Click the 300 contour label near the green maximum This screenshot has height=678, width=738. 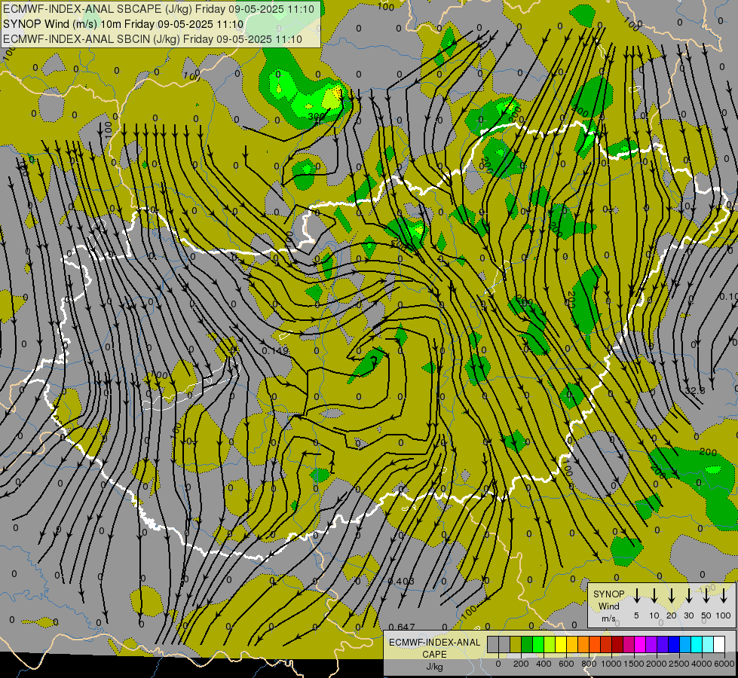tap(317, 116)
